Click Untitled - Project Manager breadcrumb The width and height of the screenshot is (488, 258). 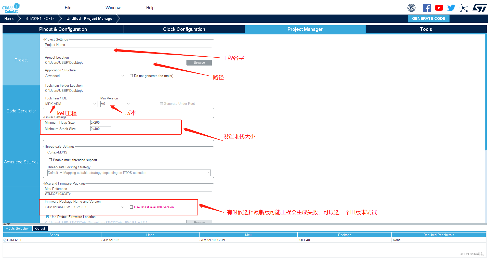click(x=90, y=19)
